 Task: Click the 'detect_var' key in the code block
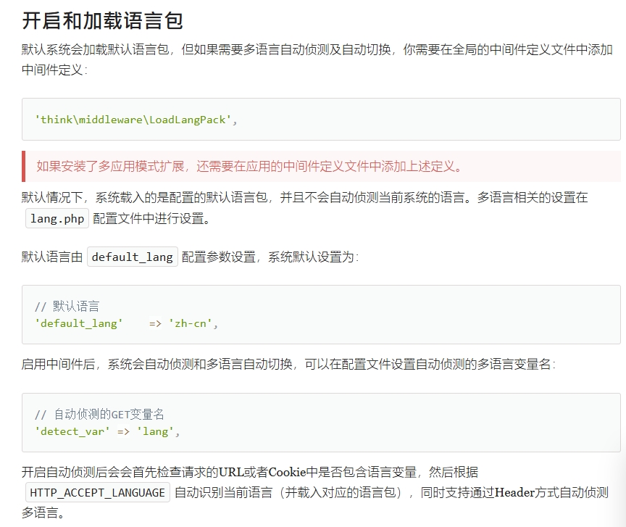72,431
